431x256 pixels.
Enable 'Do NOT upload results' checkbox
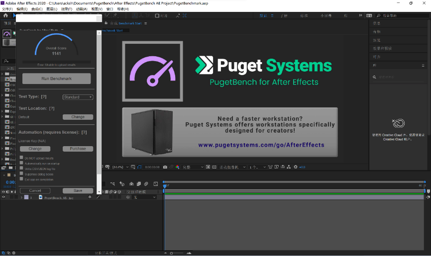pyautogui.click(x=21, y=158)
